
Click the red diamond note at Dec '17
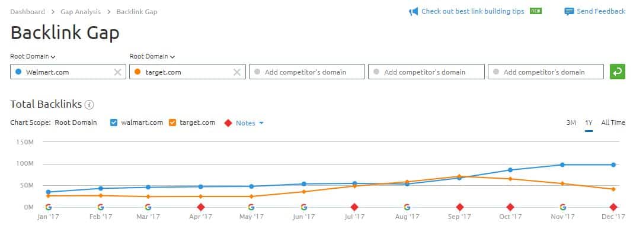tap(613, 207)
